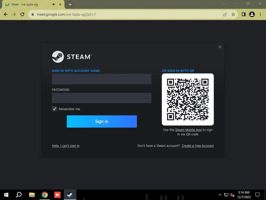
Task: Open the Chrome three-dot menu
Action: pyautogui.click(x=260, y=15)
